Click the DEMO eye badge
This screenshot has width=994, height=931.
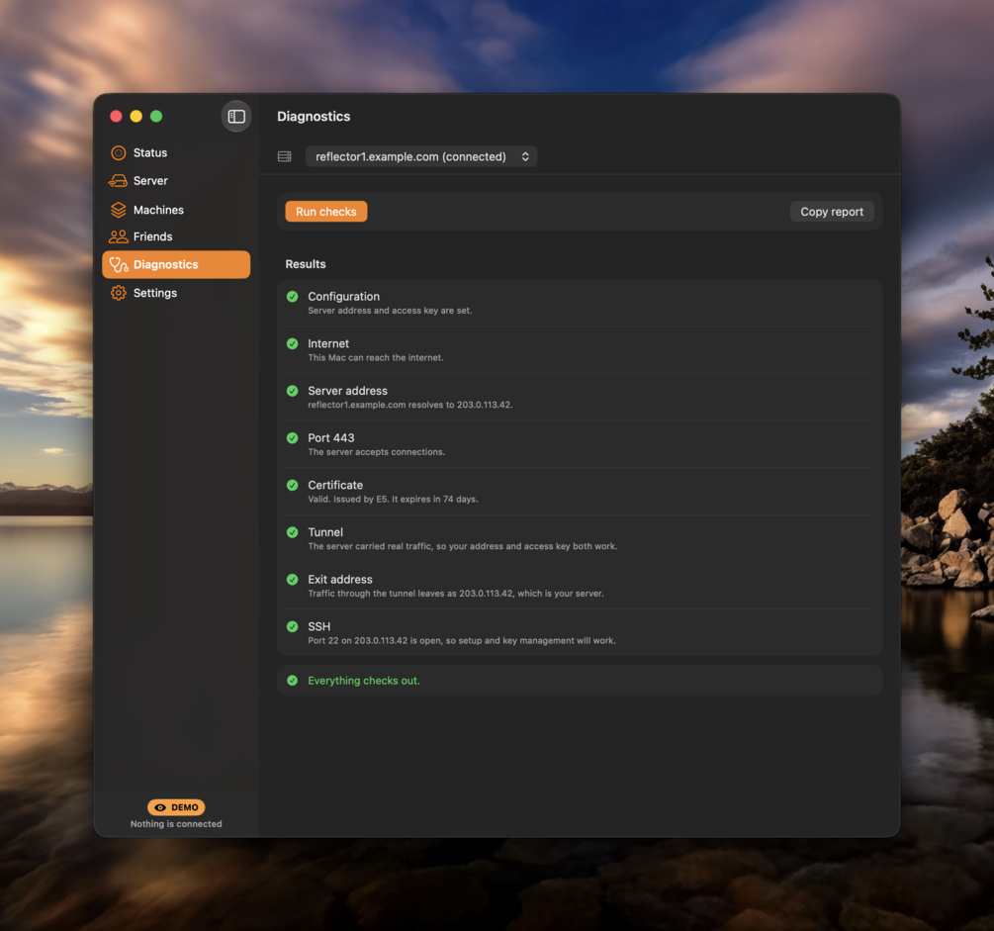(176, 807)
